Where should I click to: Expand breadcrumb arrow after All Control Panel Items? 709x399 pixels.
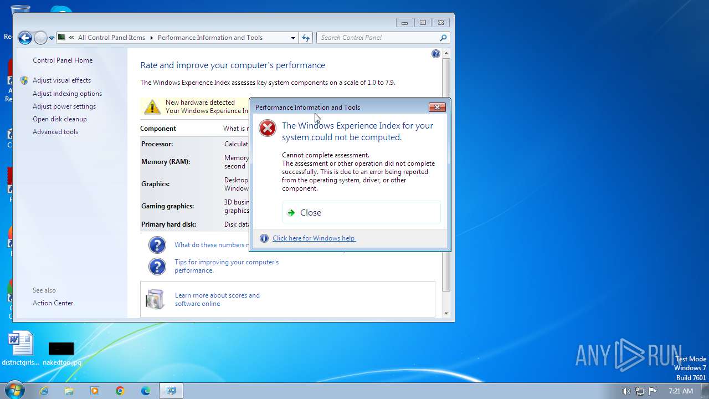[151, 38]
